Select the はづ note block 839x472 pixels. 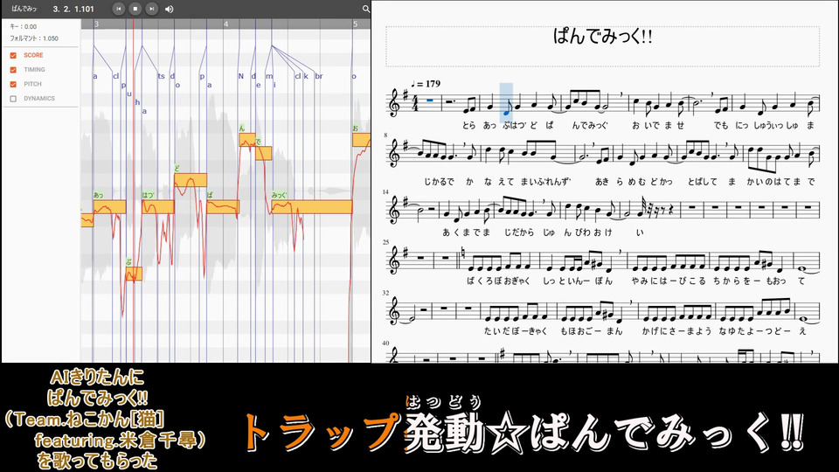tap(158, 206)
